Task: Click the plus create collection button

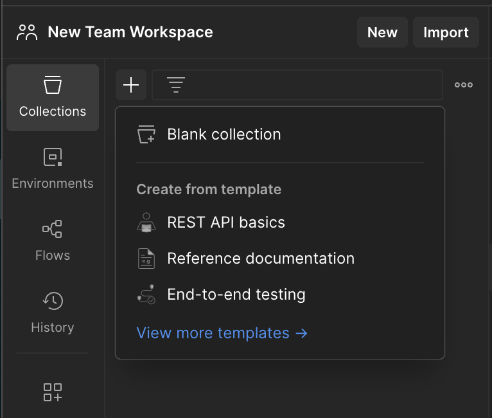Action: pos(131,85)
